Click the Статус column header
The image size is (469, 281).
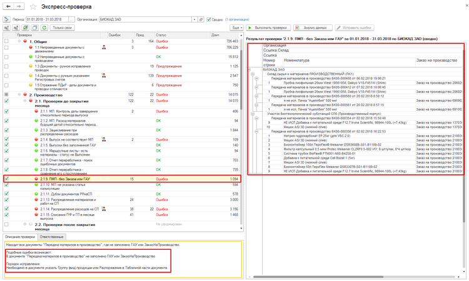point(183,35)
